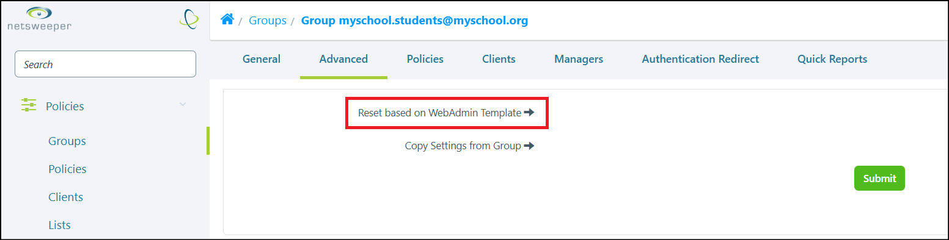The image size is (949, 240).
Task: Go to the Clients tab
Action: [x=499, y=59]
